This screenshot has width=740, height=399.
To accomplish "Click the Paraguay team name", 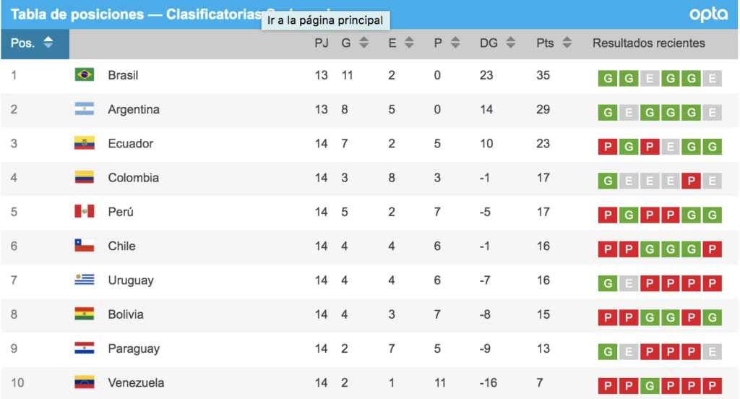I will tap(133, 348).
